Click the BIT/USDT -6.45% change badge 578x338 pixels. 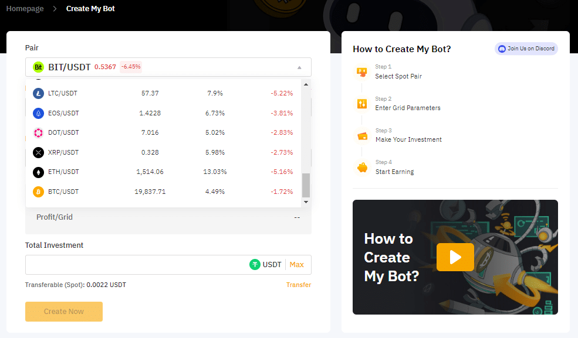(131, 67)
